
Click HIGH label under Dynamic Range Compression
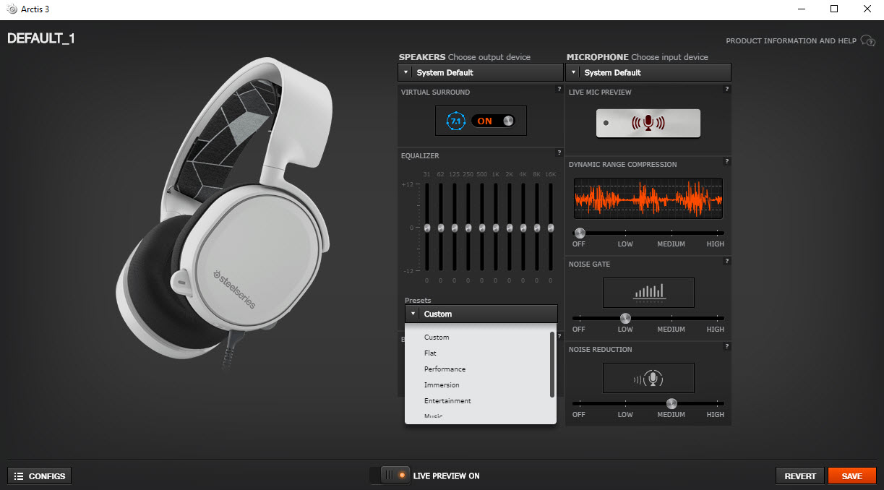click(716, 244)
